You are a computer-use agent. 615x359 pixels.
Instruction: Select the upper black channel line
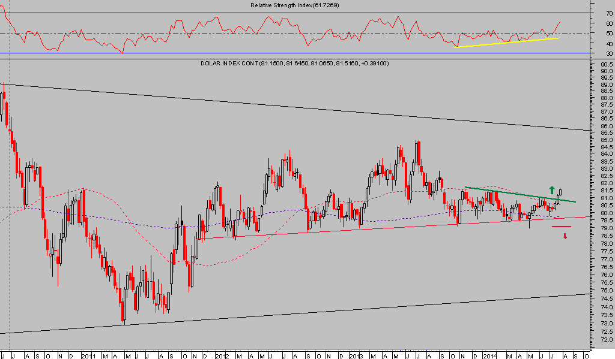click(x=300, y=107)
